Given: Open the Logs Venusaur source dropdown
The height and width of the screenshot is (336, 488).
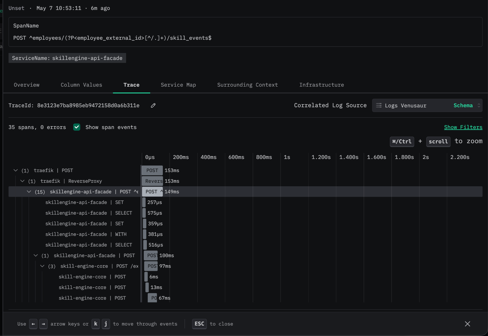Looking at the screenshot, I should (x=427, y=105).
